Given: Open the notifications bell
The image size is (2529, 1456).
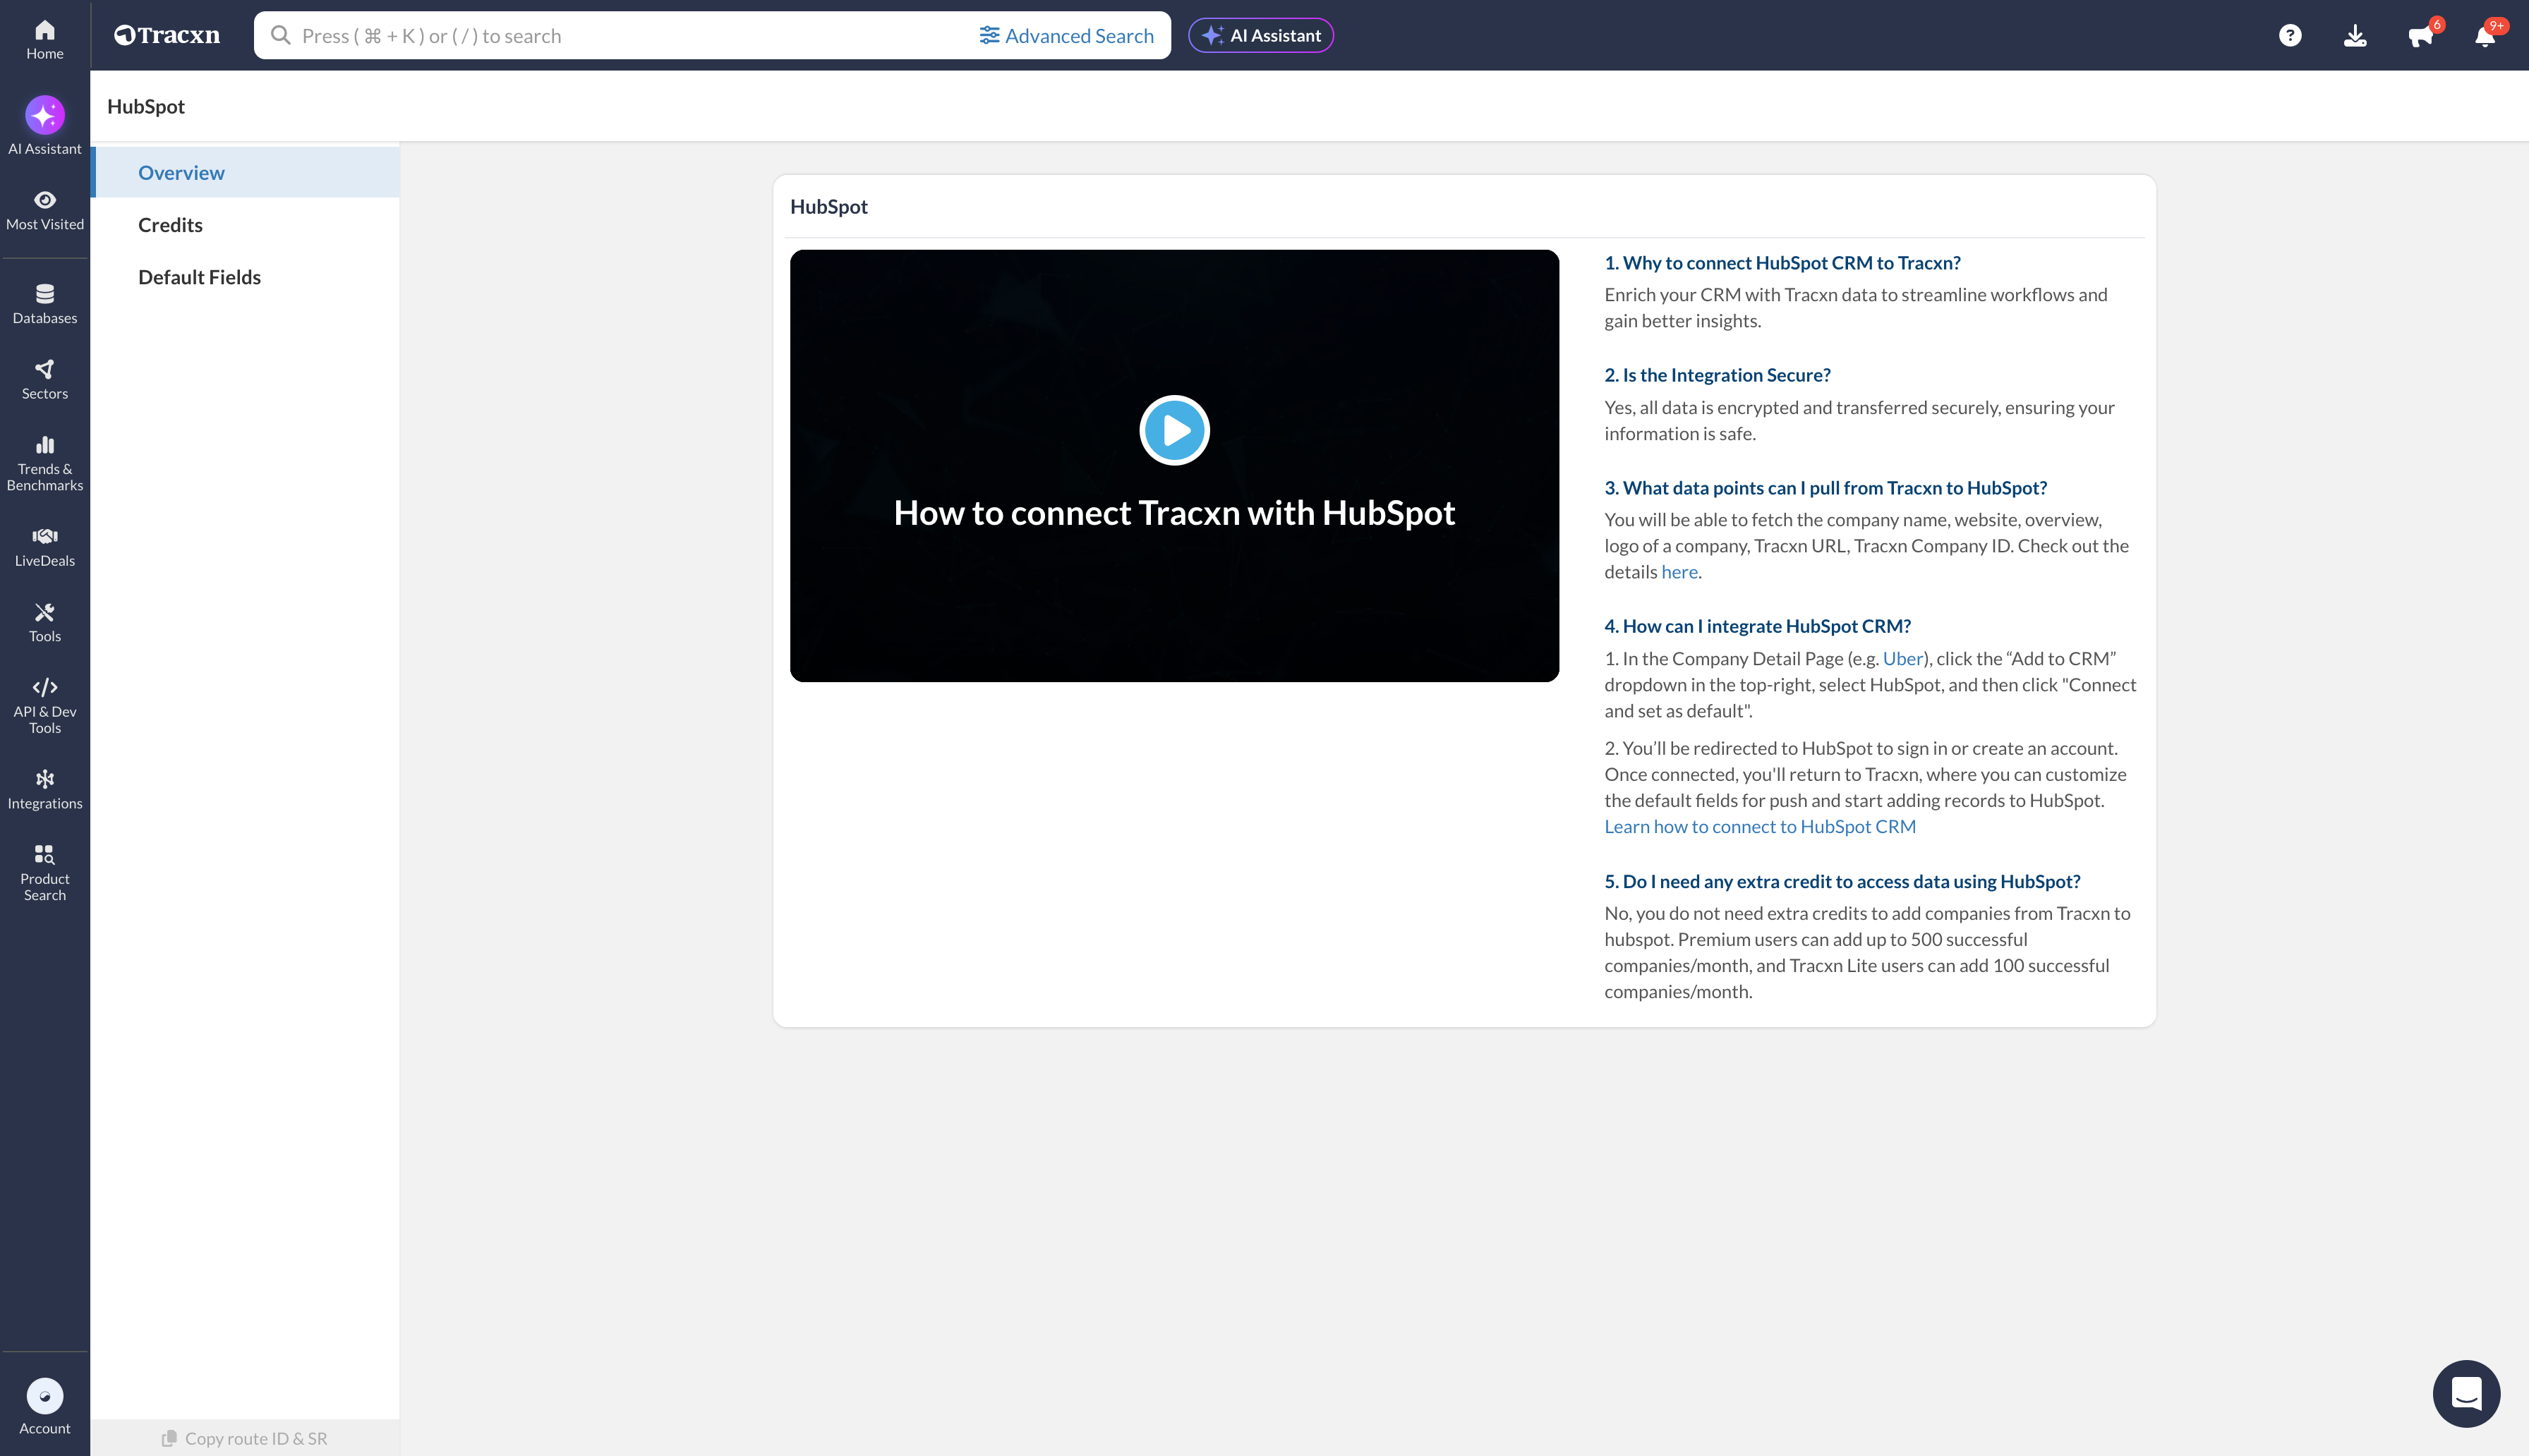Looking at the screenshot, I should coord(2484,36).
